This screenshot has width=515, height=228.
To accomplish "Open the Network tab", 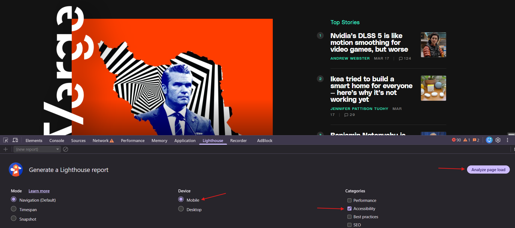I will pos(101,141).
